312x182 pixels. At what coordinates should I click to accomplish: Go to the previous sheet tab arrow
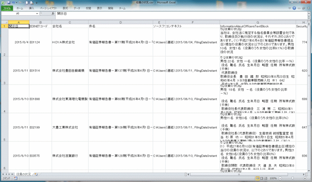(x=6, y=174)
